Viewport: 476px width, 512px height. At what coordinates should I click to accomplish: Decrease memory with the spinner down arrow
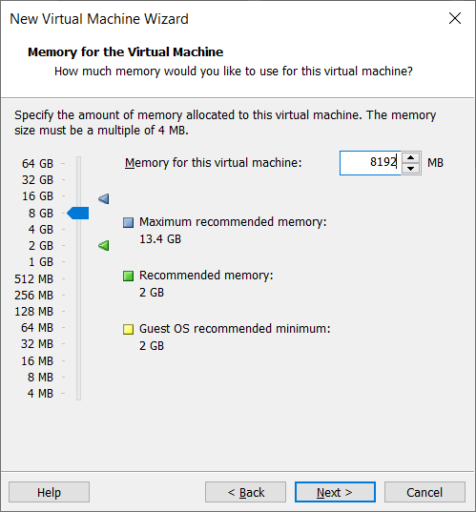tap(411, 169)
